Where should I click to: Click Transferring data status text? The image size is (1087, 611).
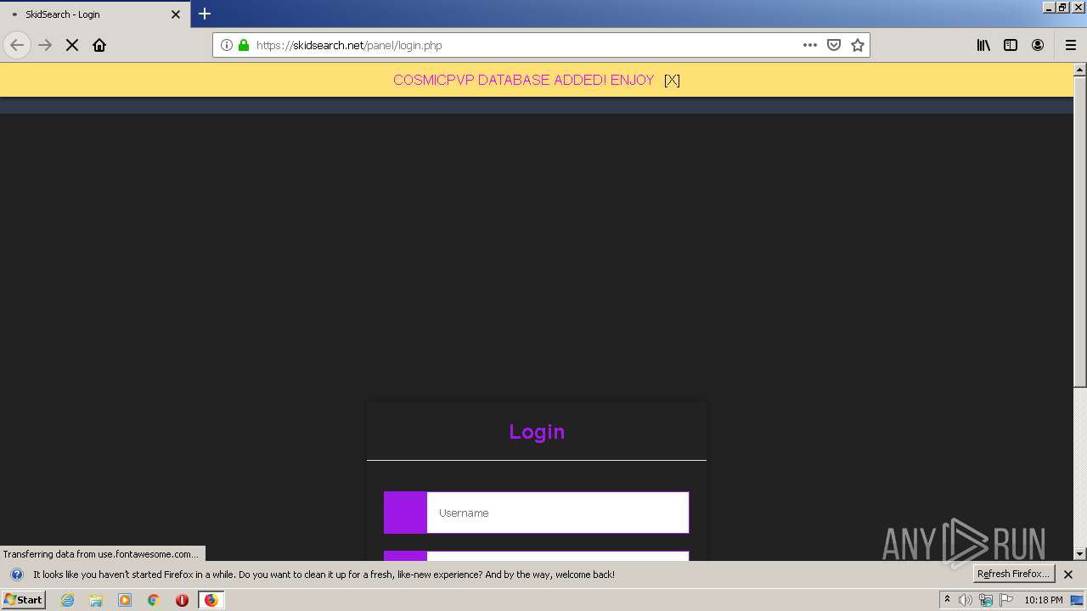point(101,554)
